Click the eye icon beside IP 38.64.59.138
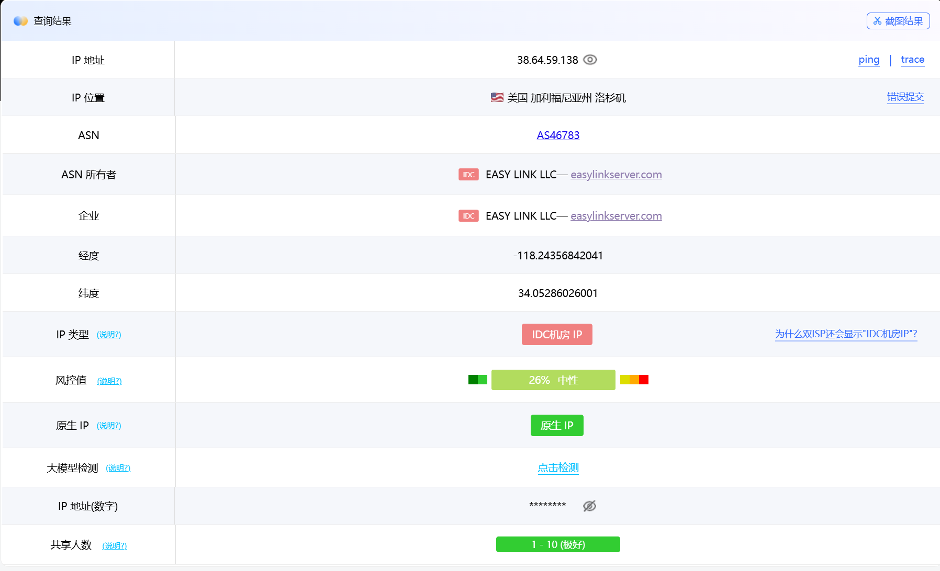 coord(590,60)
